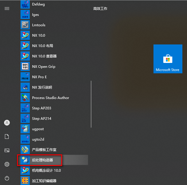Click the 高效工作 group header
The image size is (187, 185).
[100, 9]
